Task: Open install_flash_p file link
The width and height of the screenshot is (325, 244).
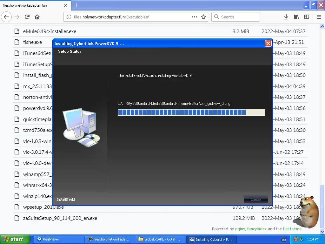Action: coord(38,75)
